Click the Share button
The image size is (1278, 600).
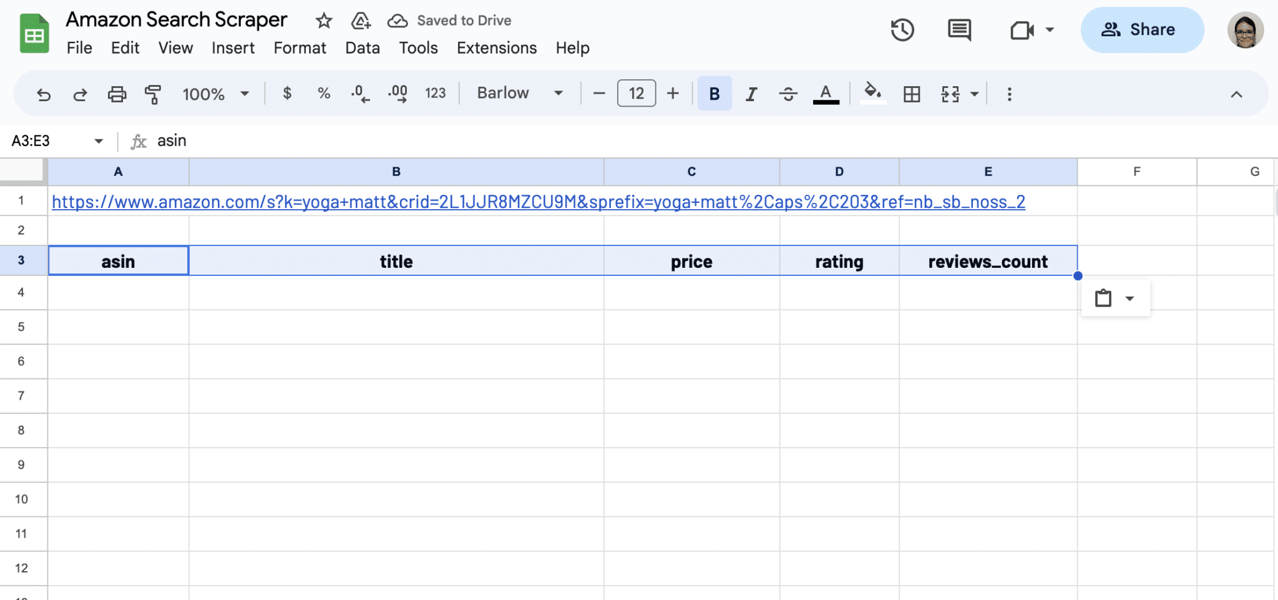(x=1142, y=29)
